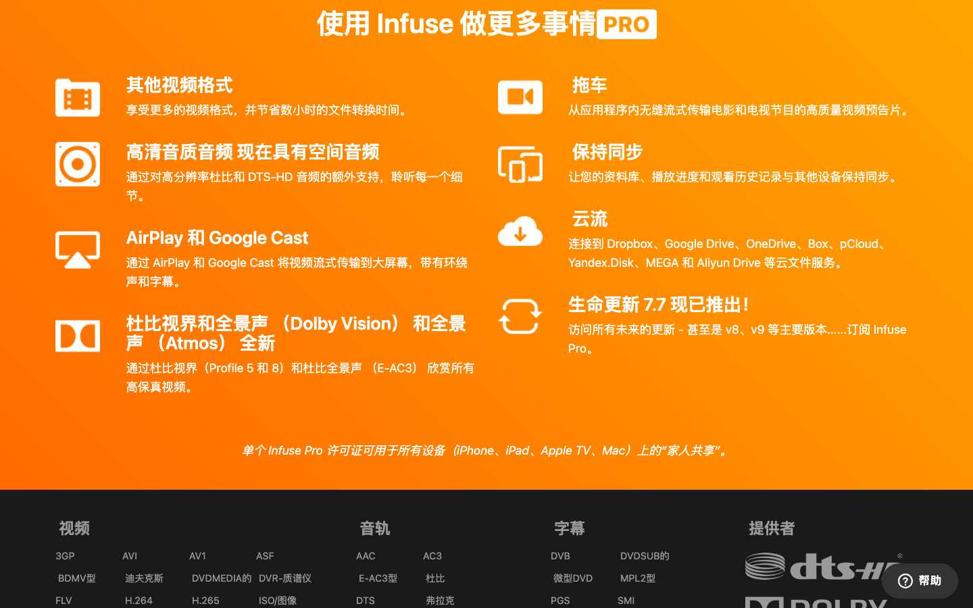Click the 弗拉克 audio format

click(x=440, y=601)
